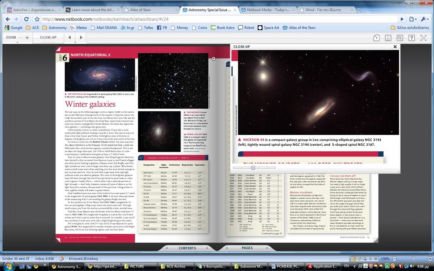
Task: Open the help icon in the viewer toolbar
Action: click(412, 38)
